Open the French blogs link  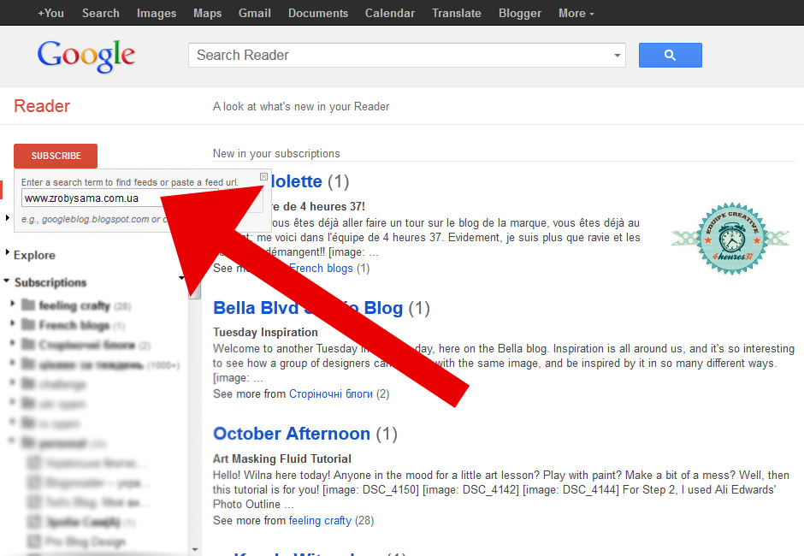[x=321, y=269]
